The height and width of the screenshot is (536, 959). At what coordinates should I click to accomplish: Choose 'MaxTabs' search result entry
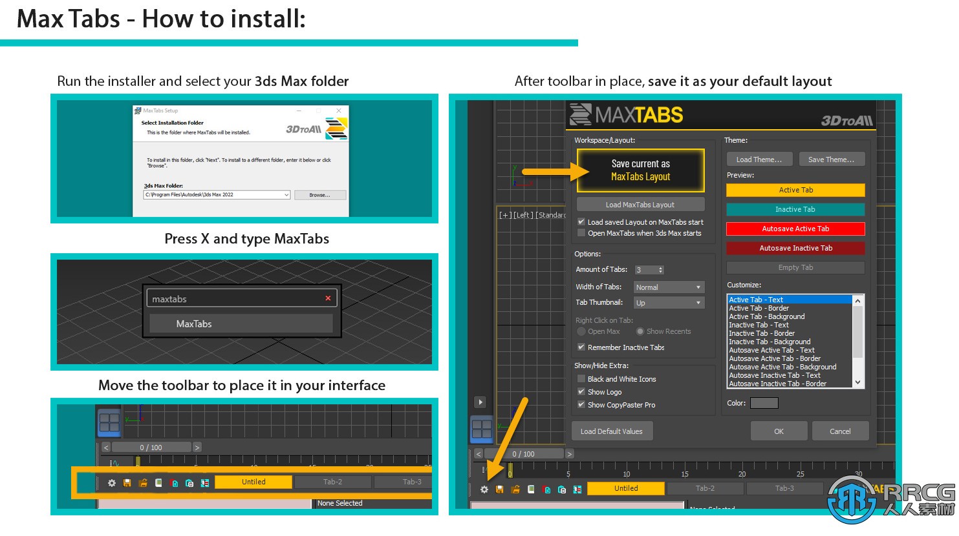(241, 324)
